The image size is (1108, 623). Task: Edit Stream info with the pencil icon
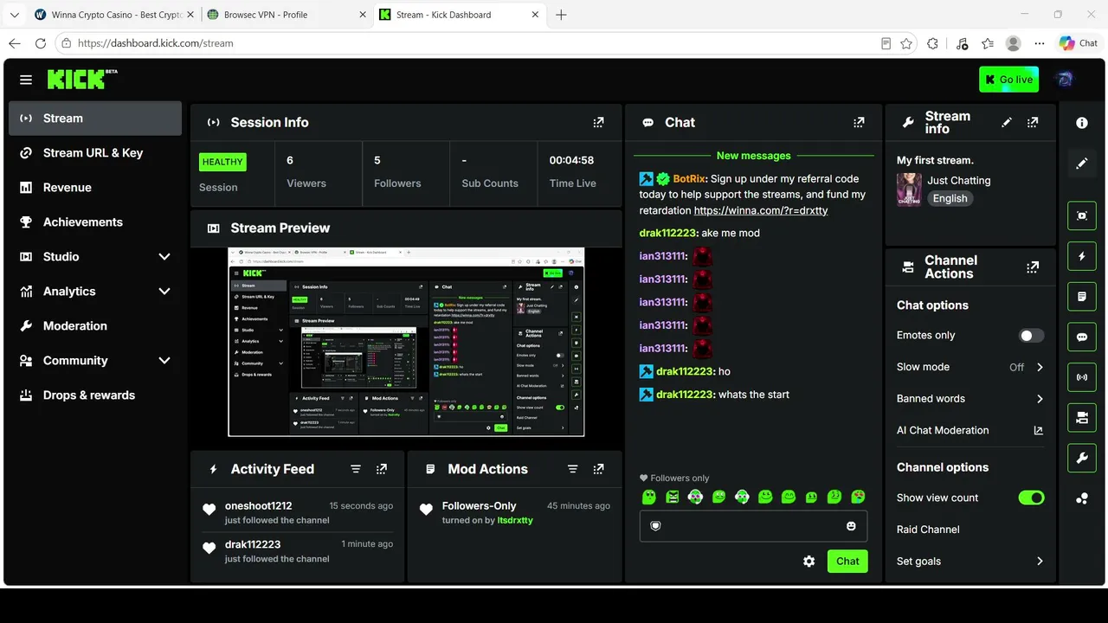coord(1006,123)
